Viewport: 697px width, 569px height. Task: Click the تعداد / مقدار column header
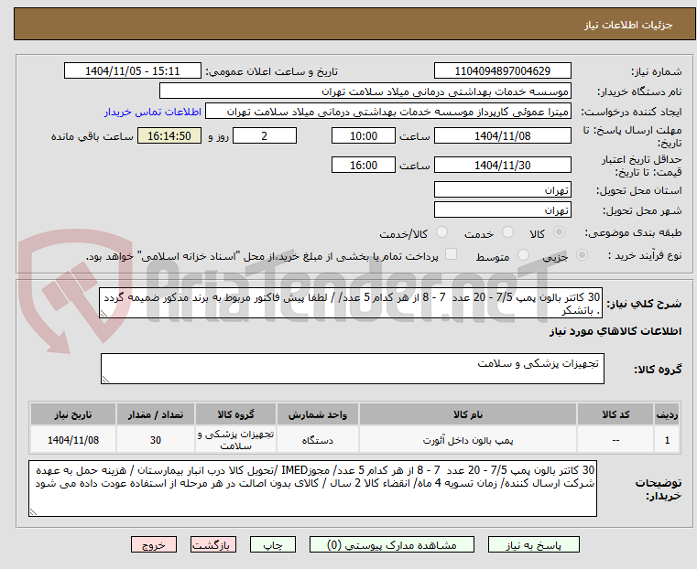pyautogui.click(x=155, y=414)
